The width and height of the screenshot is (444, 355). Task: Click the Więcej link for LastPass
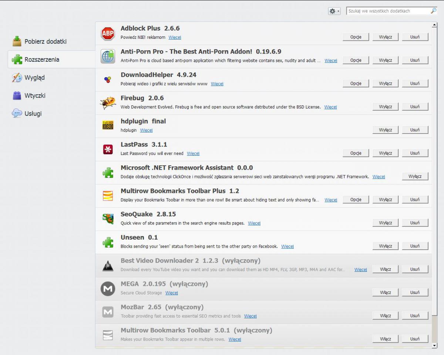pyautogui.click(x=193, y=153)
